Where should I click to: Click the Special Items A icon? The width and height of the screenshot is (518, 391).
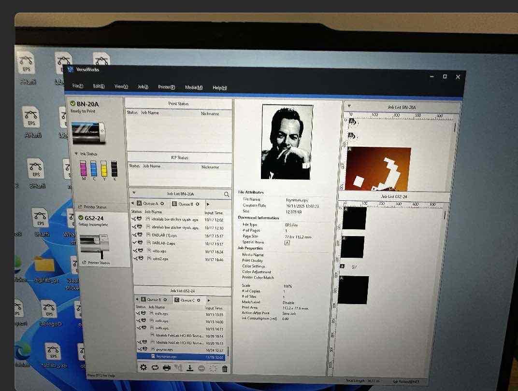(287, 243)
